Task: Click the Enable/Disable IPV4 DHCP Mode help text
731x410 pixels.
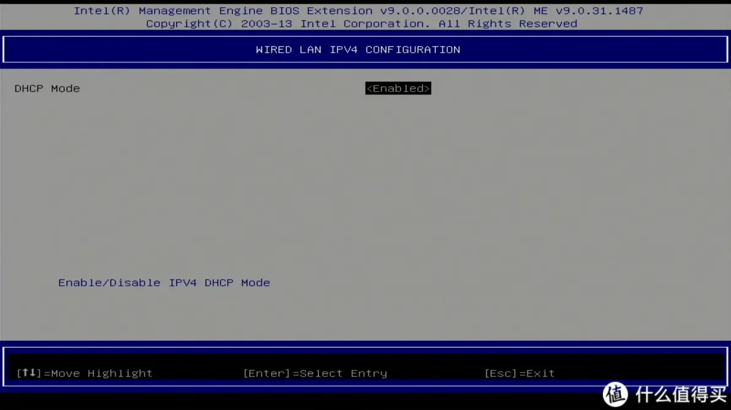Action: 164,283
